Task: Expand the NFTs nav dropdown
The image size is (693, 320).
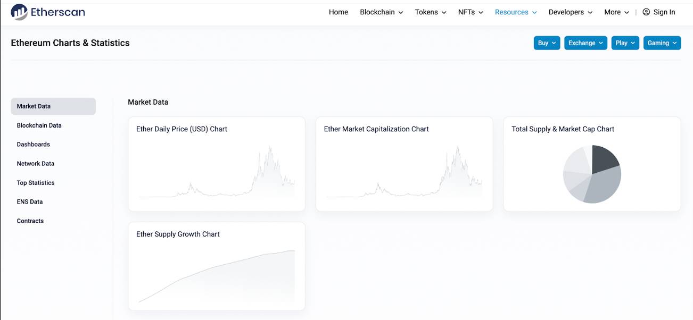Action: click(x=471, y=12)
